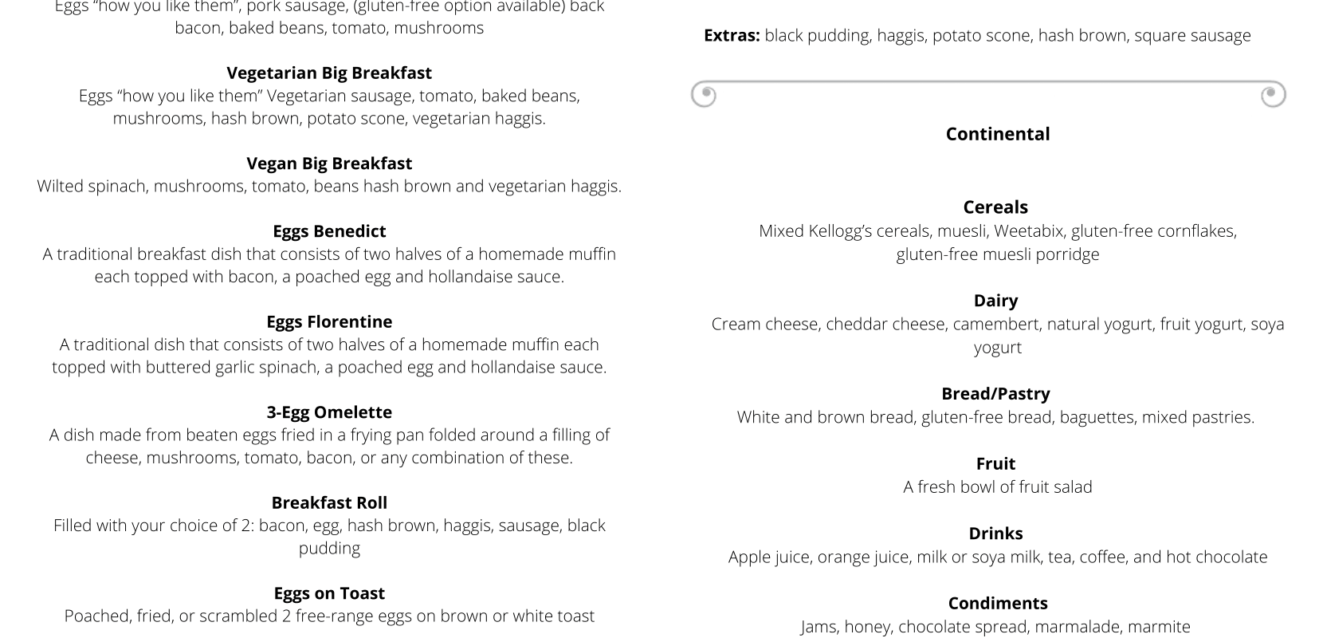The width and height of the screenshot is (1319, 638).
Task: Click the Extras label
Action: [732, 35]
